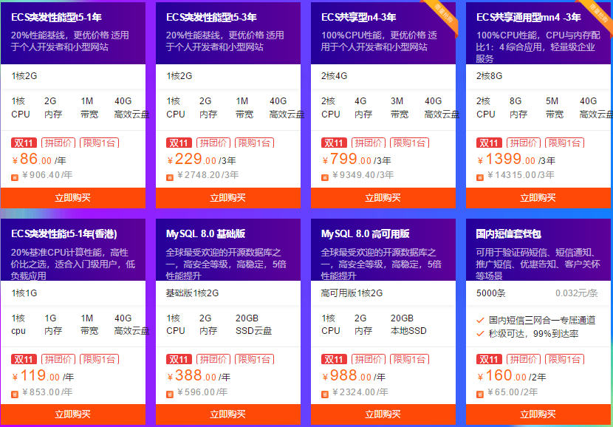Click 双11 badge on 国内短信套餐包 card
Viewport: 613px width, 427px height.
coord(489,359)
